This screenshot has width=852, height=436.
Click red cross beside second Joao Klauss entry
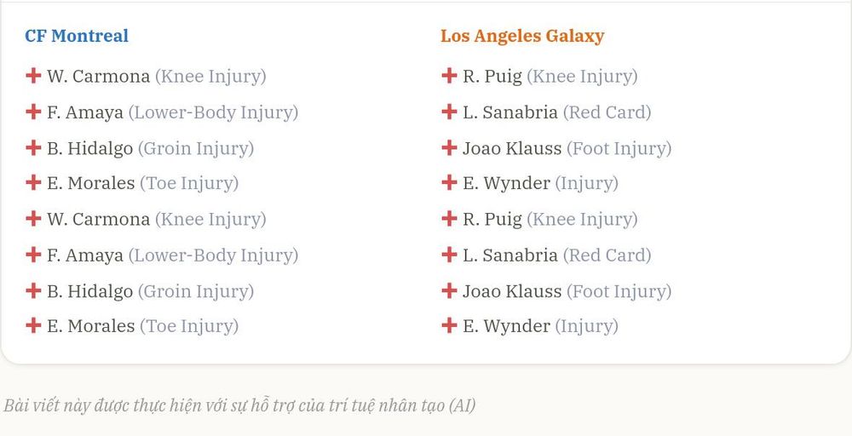coord(449,290)
